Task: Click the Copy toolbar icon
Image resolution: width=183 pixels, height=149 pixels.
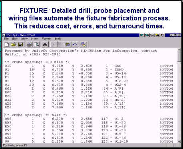Action: (61, 45)
